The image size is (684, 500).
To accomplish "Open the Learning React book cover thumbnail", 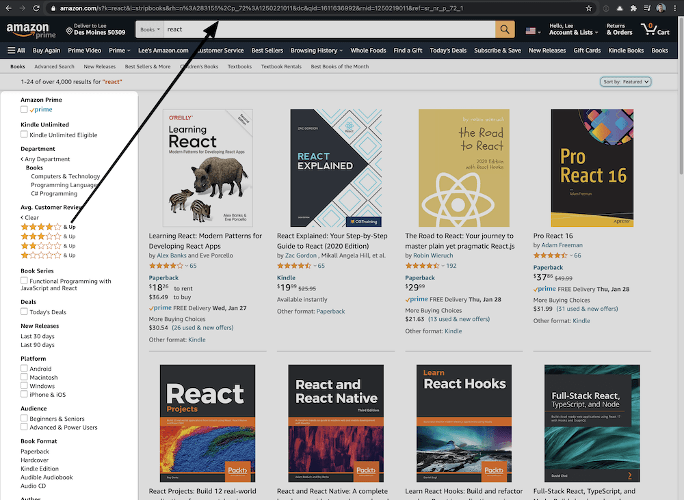I will click(x=207, y=167).
